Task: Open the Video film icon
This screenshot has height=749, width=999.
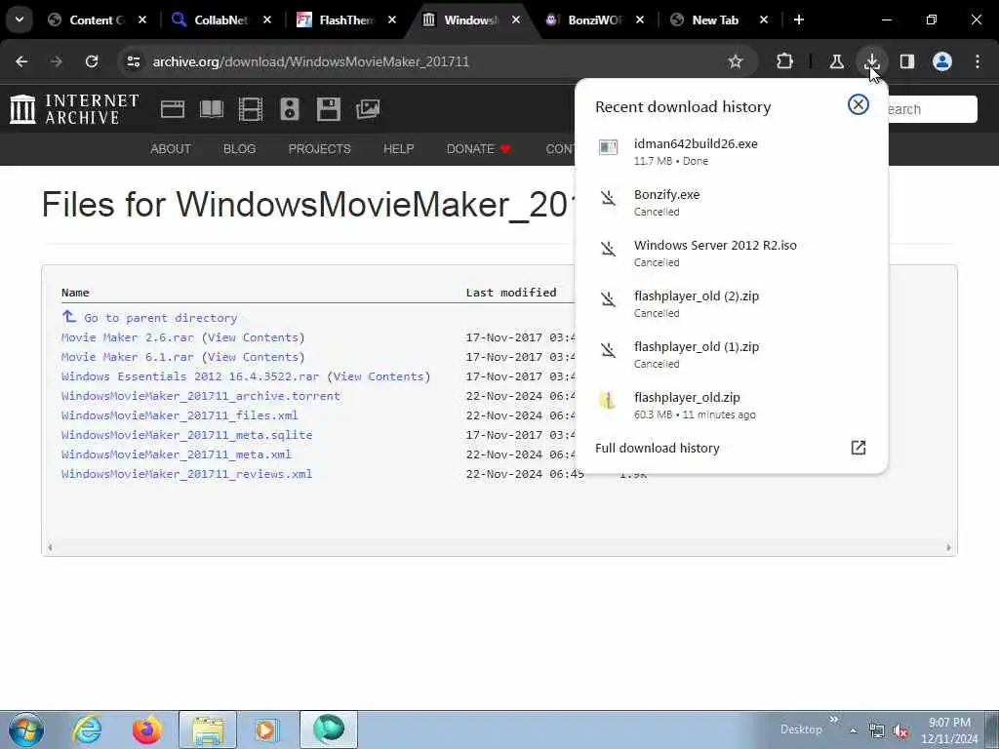Action: tap(251, 109)
